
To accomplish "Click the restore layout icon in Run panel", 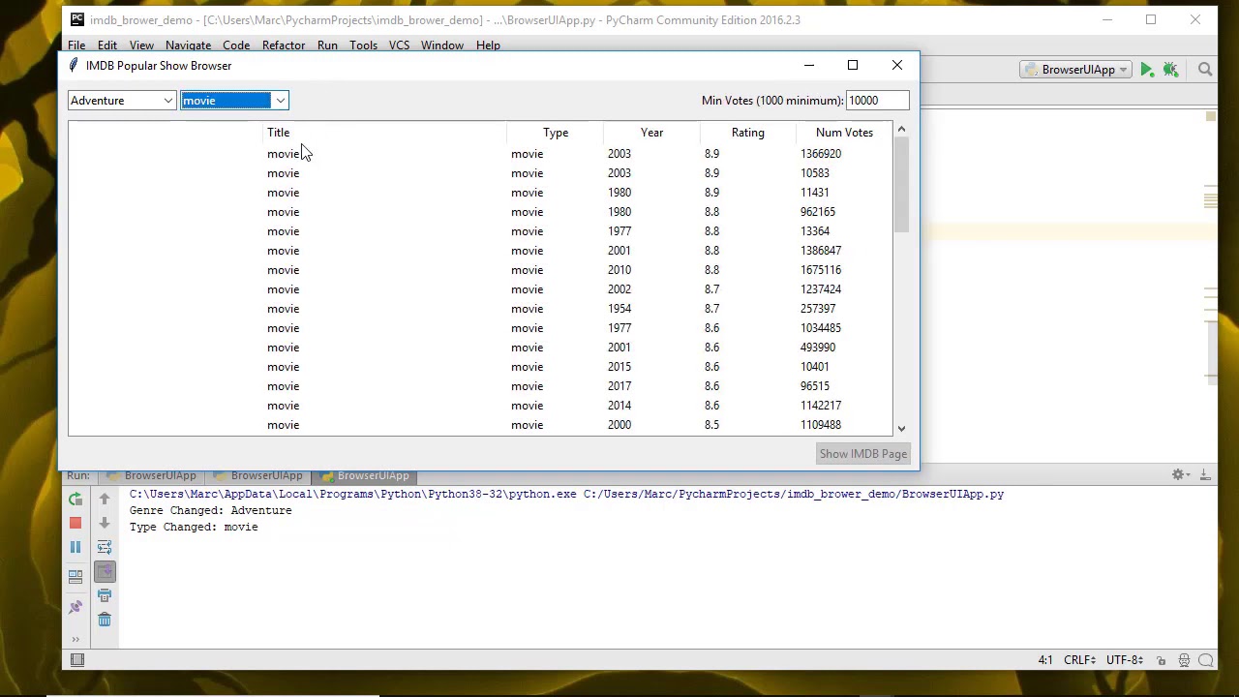I will click(x=76, y=577).
